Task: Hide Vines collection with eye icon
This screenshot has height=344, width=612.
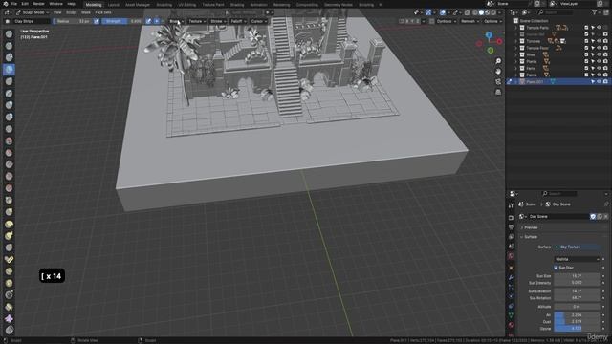Action: 600,54
